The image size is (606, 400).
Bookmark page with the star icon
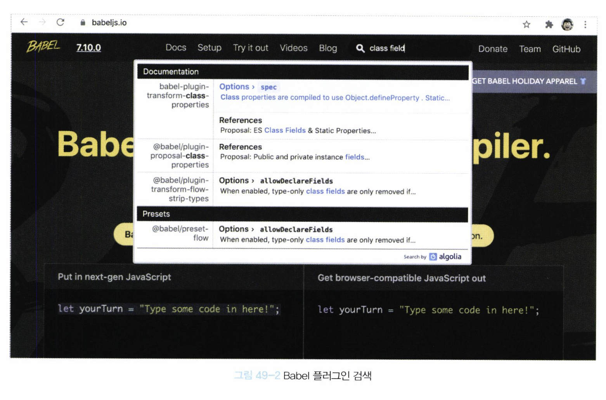[x=526, y=24]
